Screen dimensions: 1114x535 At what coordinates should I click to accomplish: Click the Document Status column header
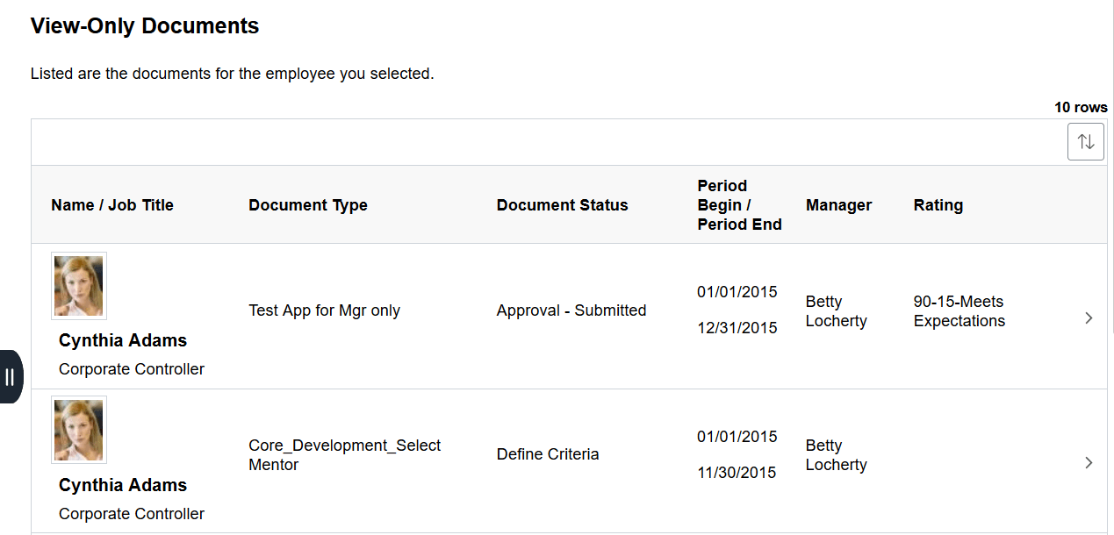[x=562, y=204]
